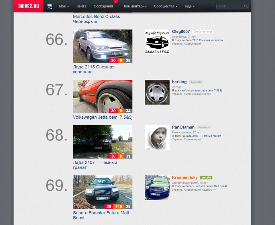Click the red 30 counter on Лада 2107 photo
275x225 pixels.
(x=113, y=156)
